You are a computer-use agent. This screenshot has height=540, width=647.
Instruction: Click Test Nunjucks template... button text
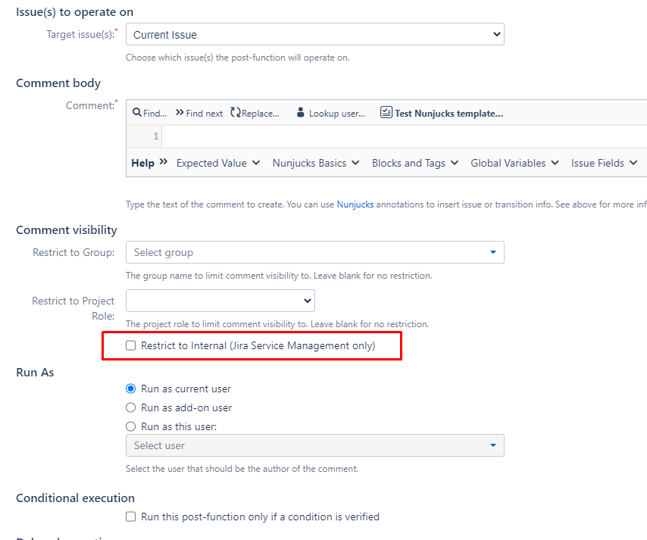click(449, 114)
